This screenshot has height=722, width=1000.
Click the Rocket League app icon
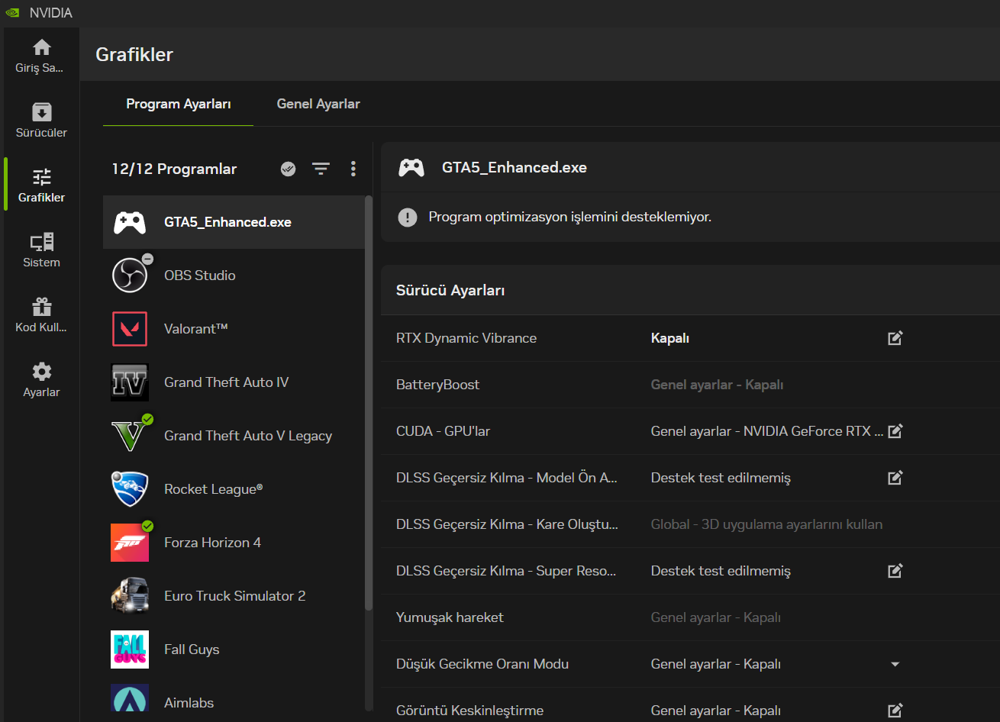pyautogui.click(x=130, y=489)
